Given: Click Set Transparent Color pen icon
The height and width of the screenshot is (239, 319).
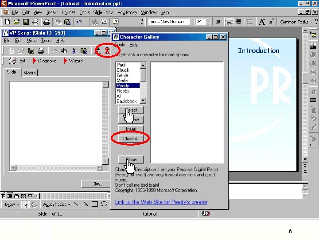Looking at the screenshot, I should click(313, 127).
